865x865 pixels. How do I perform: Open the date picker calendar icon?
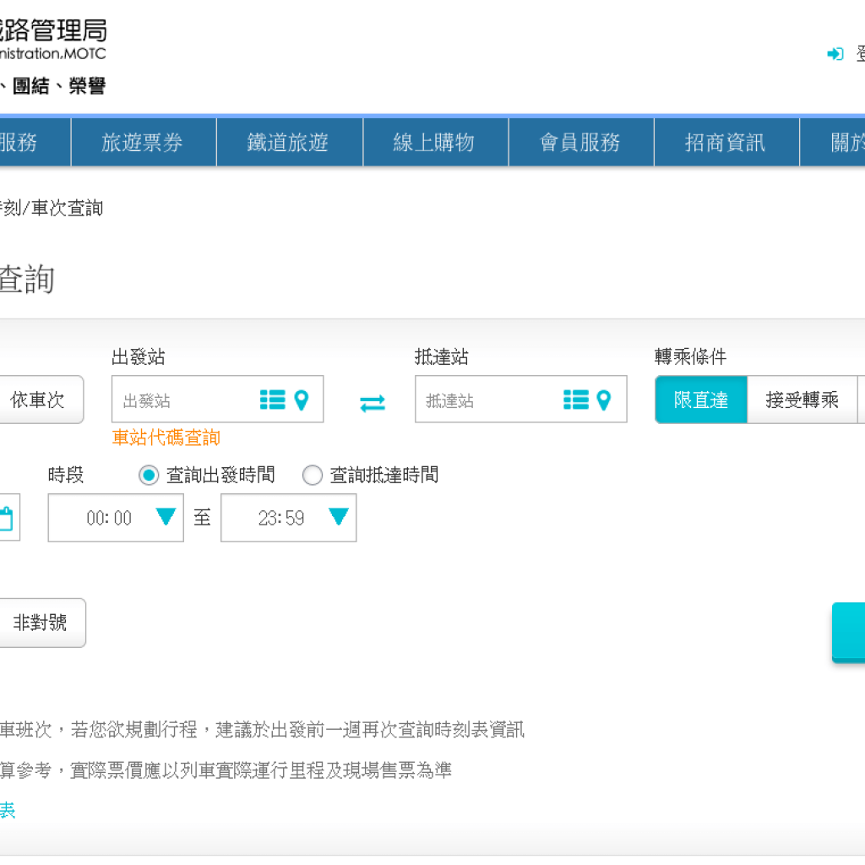(x=5, y=518)
